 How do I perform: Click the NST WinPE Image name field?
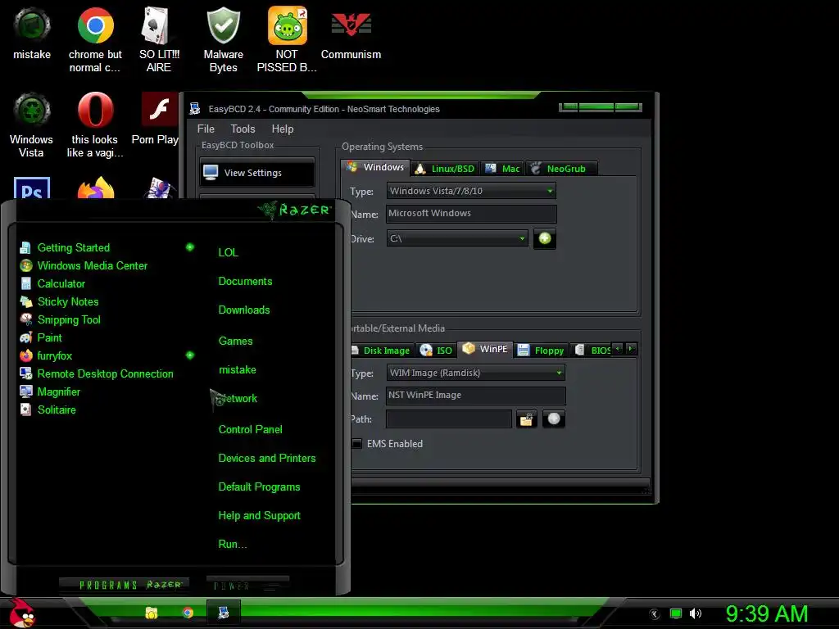point(476,396)
